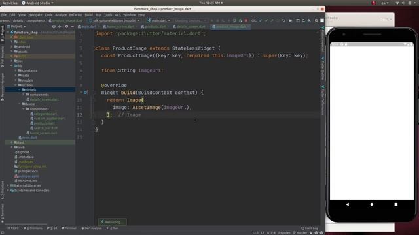Open the Edit menu
Image resolution: width=419 pixels, height=235 pixels.
click(12, 15)
